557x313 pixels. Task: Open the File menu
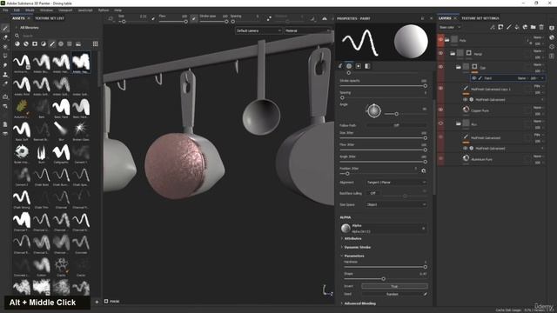point(5,10)
